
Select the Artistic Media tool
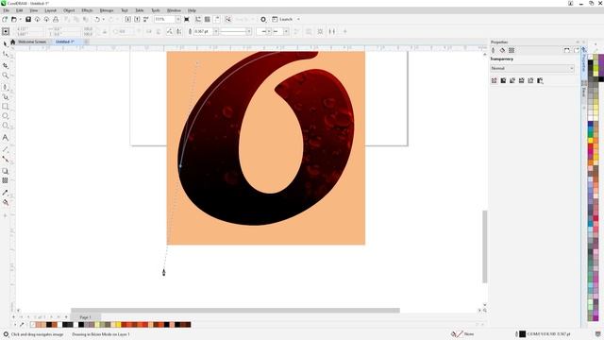[x=6, y=96]
